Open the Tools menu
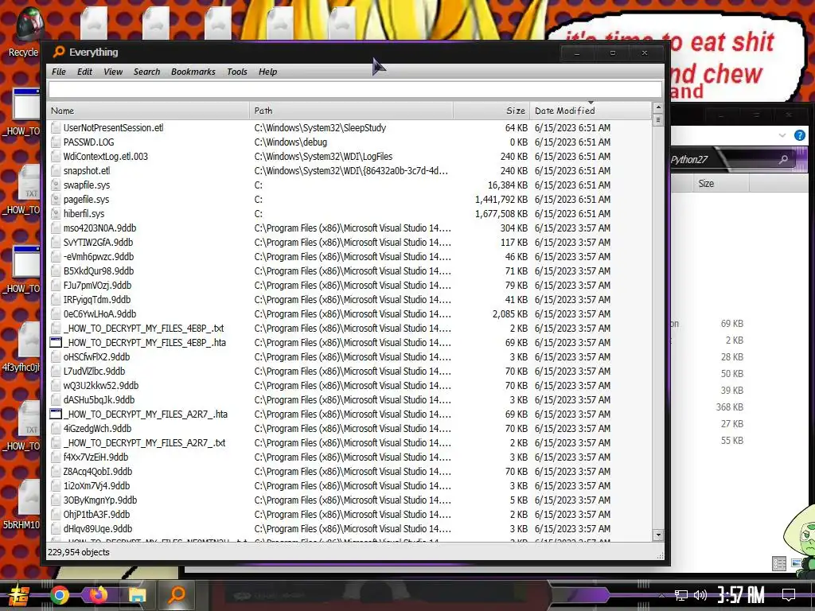Image resolution: width=815 pixels, height=611 pixels. coord(237,72)
